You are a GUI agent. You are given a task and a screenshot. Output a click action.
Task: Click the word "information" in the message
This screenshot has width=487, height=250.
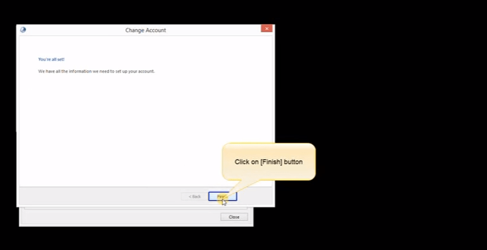(x=80, y=71)
